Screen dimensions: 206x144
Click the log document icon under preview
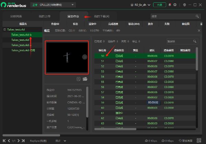(x=79, y=79)
